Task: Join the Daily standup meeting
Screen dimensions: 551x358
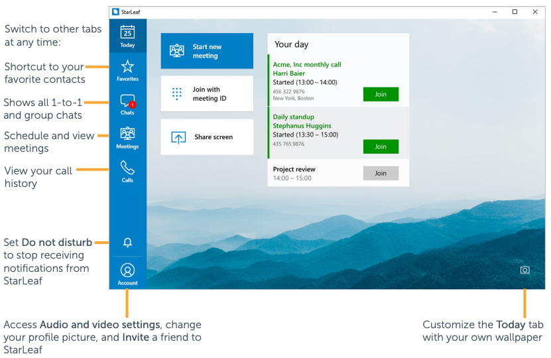Action: pos(381,147)
